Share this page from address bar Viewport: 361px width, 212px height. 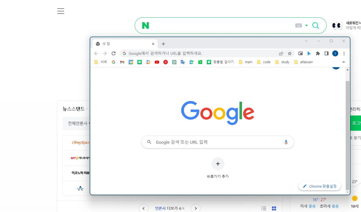[x=281, y=53]
